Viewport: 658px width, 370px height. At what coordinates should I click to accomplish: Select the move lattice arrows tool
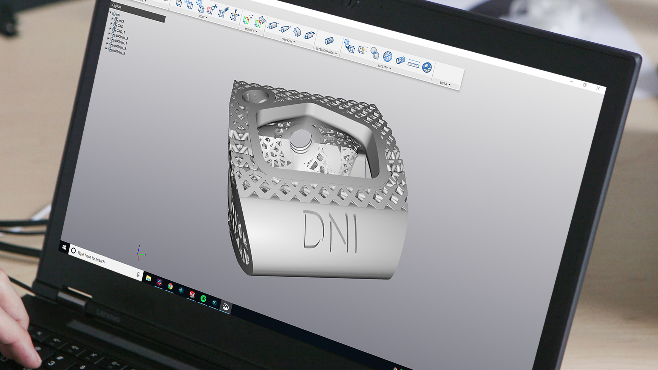234,15
